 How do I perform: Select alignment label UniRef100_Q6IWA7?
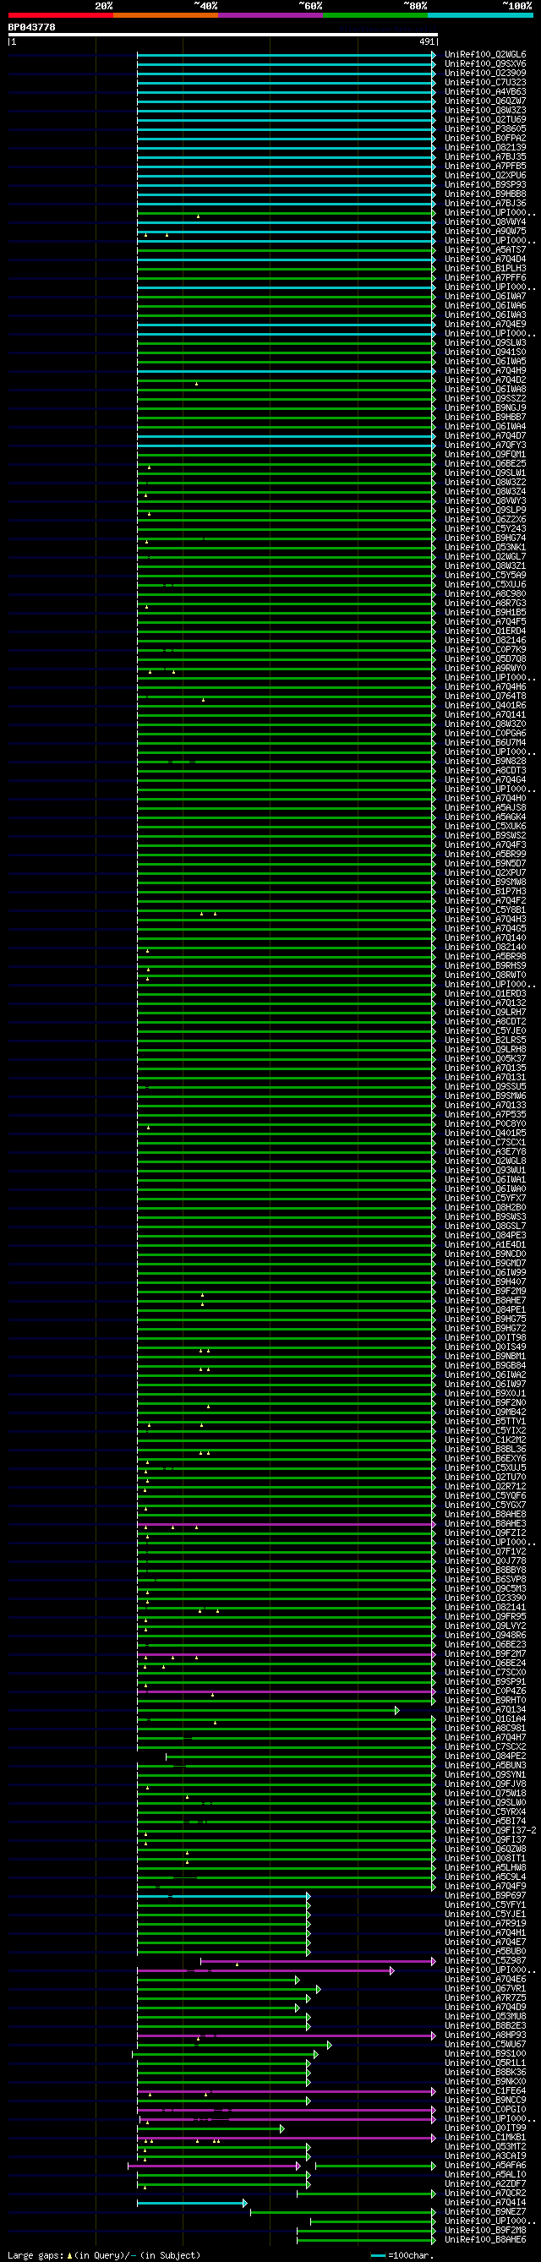pos(486,296)
